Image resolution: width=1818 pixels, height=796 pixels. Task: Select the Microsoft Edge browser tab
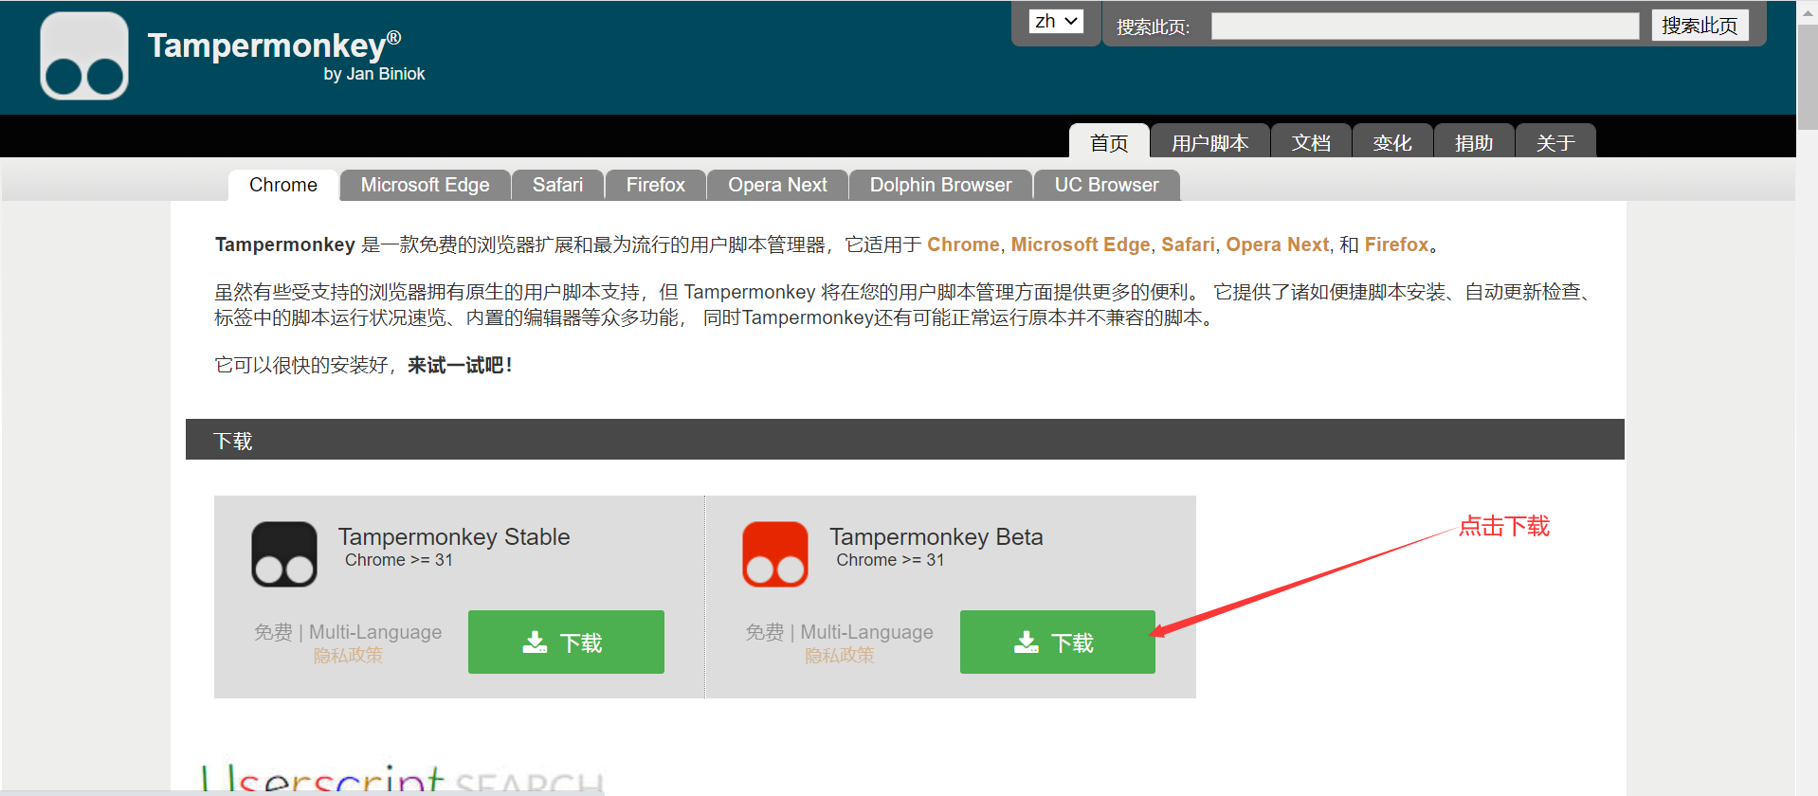(426, 185)
